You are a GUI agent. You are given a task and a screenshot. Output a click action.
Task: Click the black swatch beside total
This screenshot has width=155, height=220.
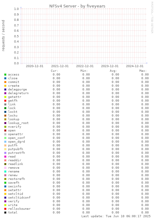5,213
